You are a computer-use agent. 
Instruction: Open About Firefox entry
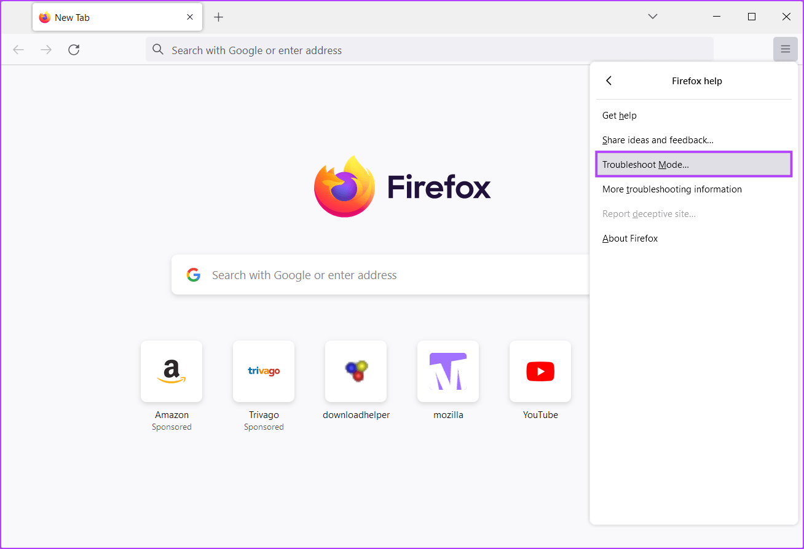693,239
